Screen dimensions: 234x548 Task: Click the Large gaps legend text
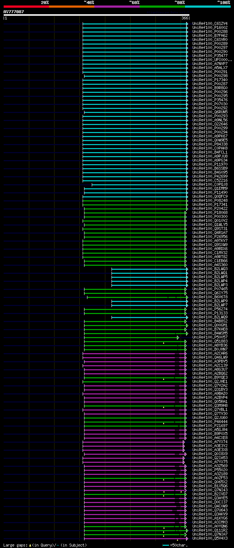click(45, 545)
